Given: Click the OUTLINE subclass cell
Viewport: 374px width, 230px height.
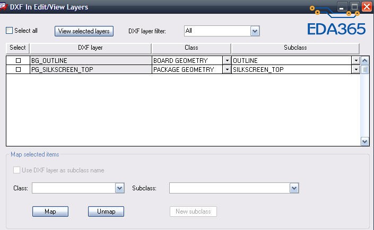Looking at the screenshot, I should coord(291,61).
